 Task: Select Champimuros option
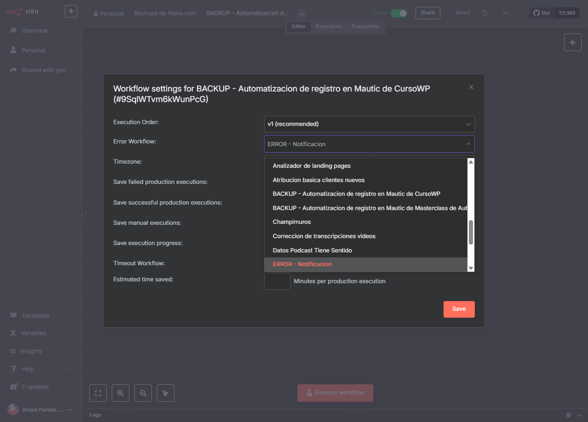click(x=366, y=222)
